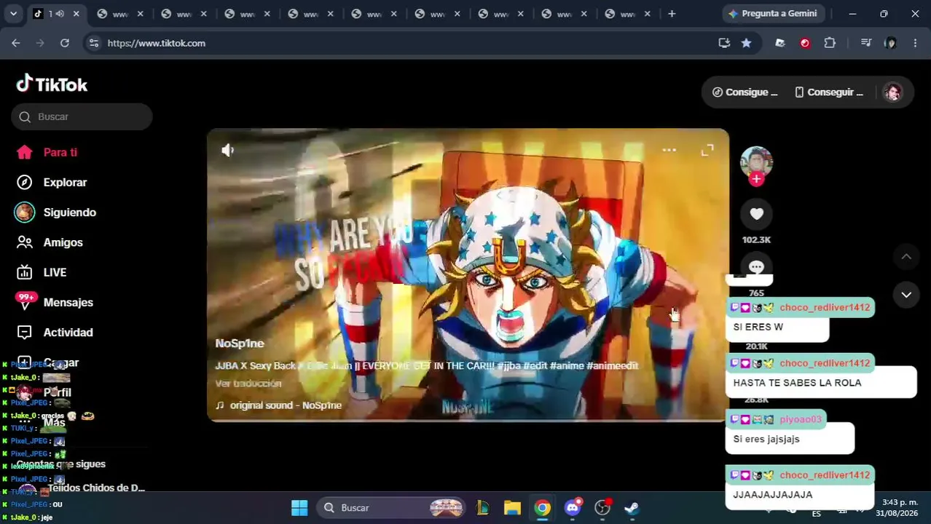
Task: Click the 102.3K likes count
Action: 756,239
